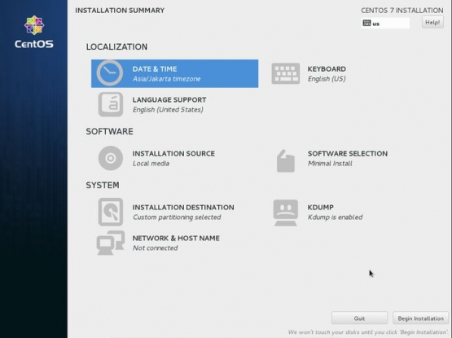
Task: Open the Help! button
Action: click(x=432, y=22)
